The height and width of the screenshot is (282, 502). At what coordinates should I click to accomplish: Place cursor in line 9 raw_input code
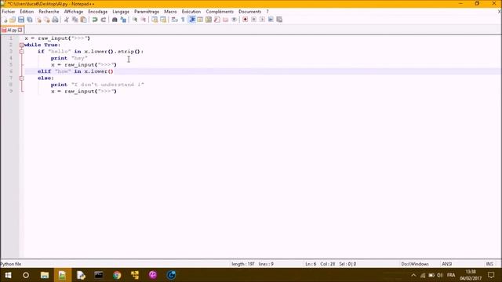tap(84, 92)
